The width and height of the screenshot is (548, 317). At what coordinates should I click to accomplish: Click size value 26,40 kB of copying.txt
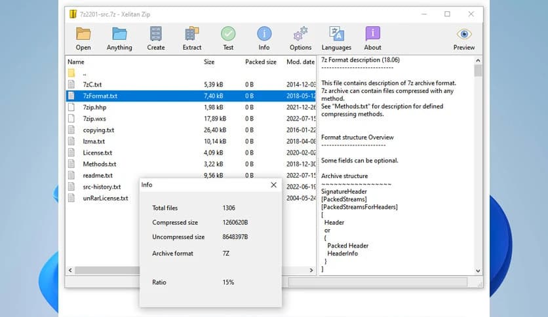(215, 130)
